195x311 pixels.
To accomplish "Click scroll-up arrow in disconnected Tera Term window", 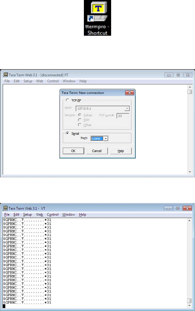I will (190, 87).
